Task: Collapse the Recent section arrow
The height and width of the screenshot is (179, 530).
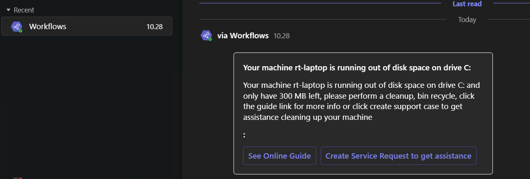Action: 8,10
